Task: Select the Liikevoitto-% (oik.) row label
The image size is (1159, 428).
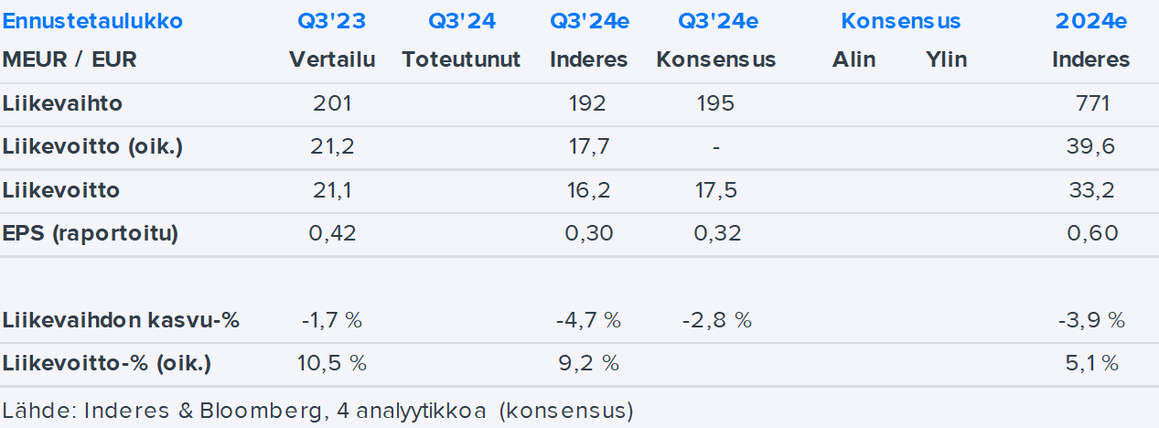Action: (106, 363)
